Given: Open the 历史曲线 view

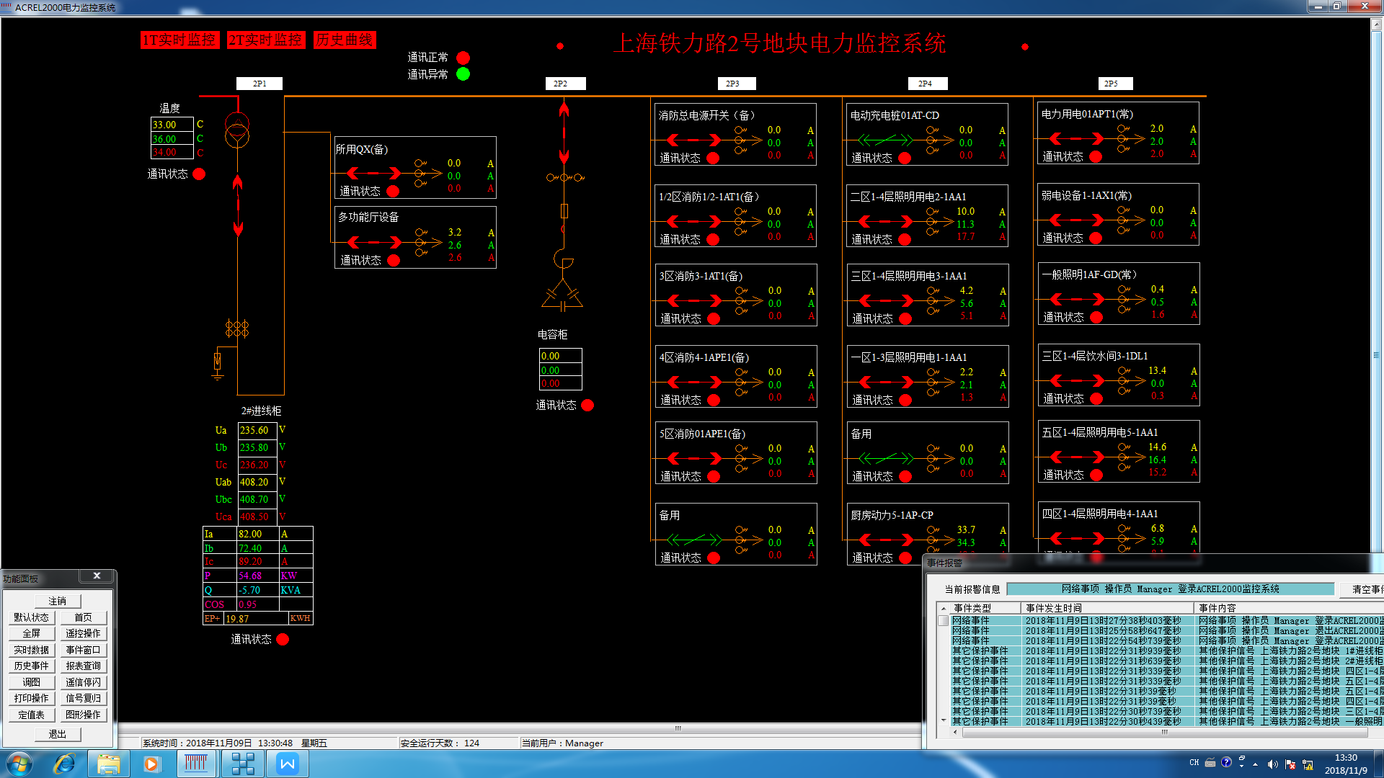Looking at the screenshot, I should coord(345,40).
